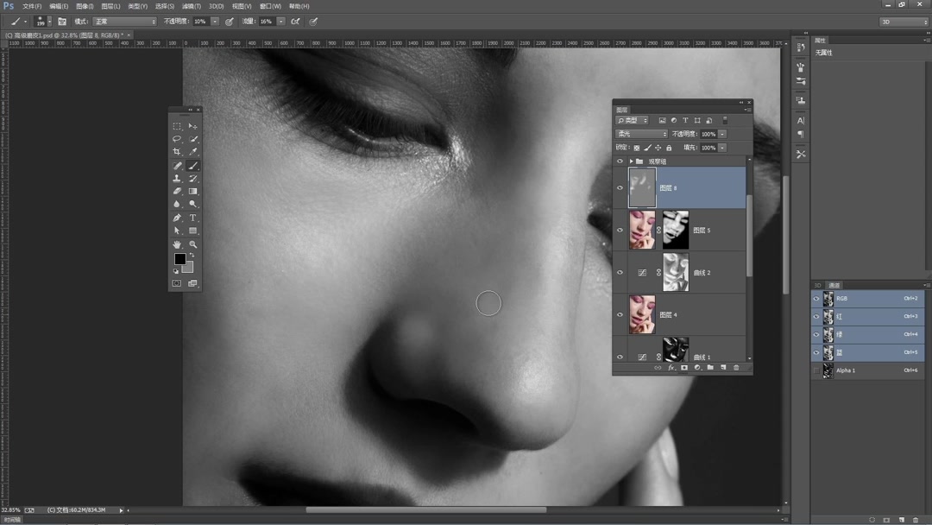Show the Alpha 1 channel
This screenshot has height=525, width=932.
tap(816, 370)
